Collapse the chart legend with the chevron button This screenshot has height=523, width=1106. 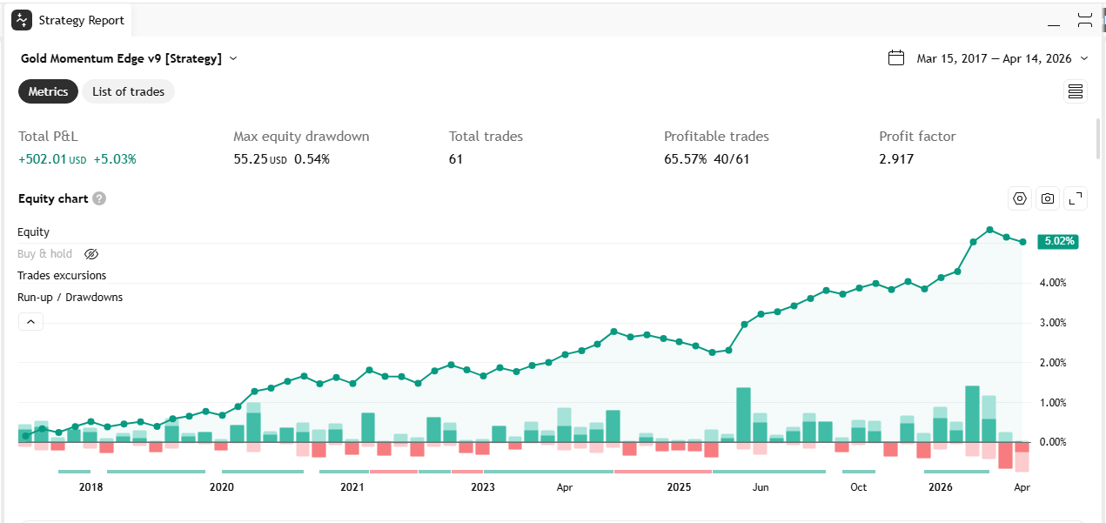tap(30, 322)
